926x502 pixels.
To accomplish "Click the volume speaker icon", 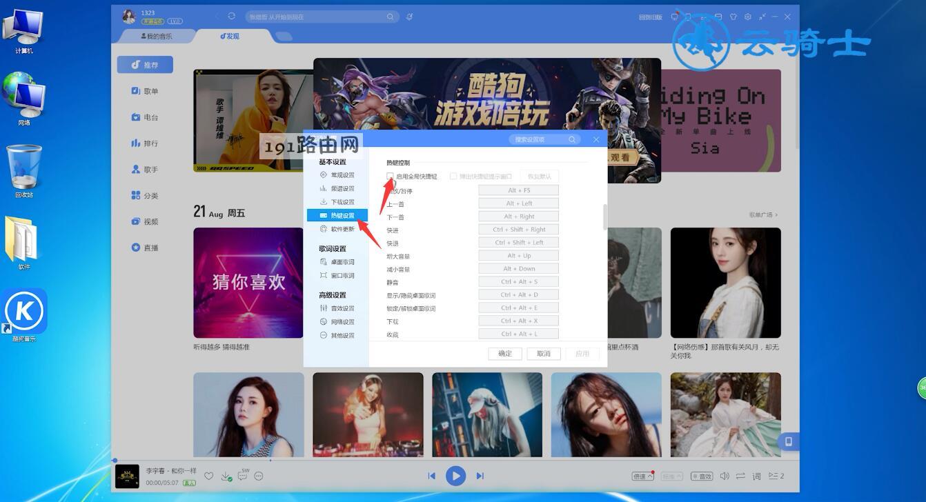I will pyautogui.click(x=725, y=476).
